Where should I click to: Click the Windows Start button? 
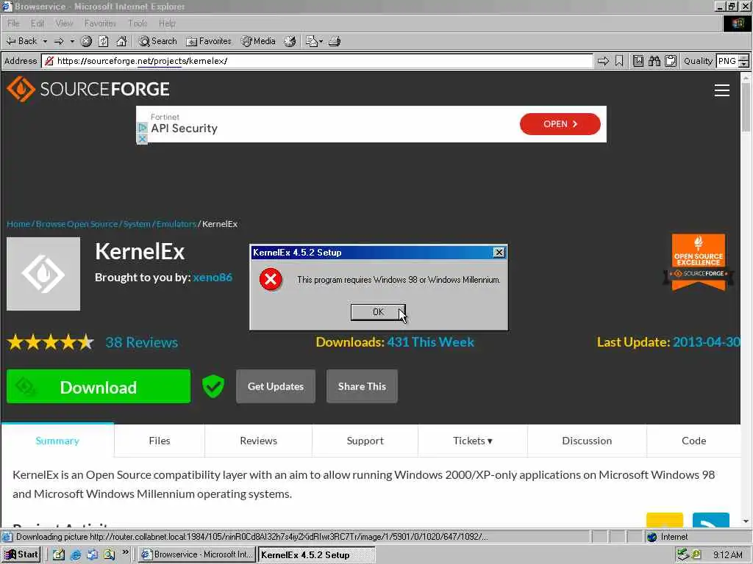pos(21,555)
